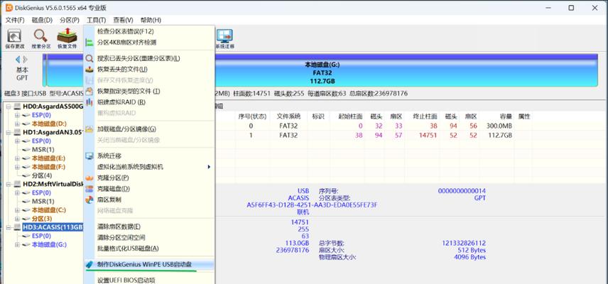Viewport: 608px width, 284px height.
Task: Open the 帮助(H) menu
Action: coord(151,20)
